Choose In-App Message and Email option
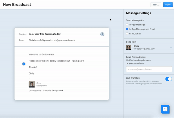 click(x=127, y=29)
